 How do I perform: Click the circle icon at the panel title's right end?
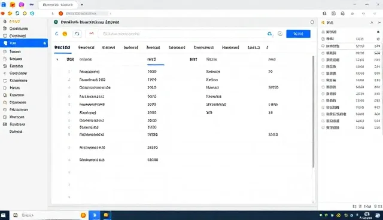click(x=312, y=22)
